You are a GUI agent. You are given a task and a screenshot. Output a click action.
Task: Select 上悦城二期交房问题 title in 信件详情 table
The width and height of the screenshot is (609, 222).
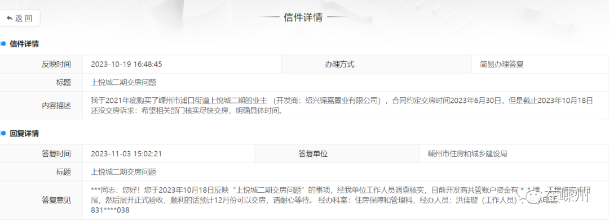click(123, 83)
